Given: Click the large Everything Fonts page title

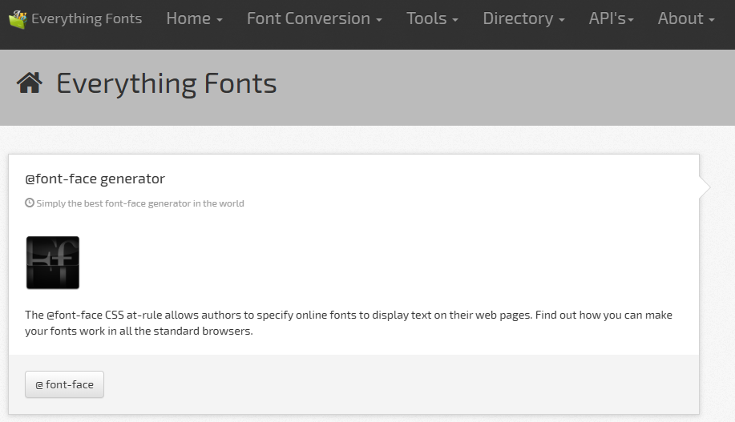Looking at the screenshot, I should (167, 83).
